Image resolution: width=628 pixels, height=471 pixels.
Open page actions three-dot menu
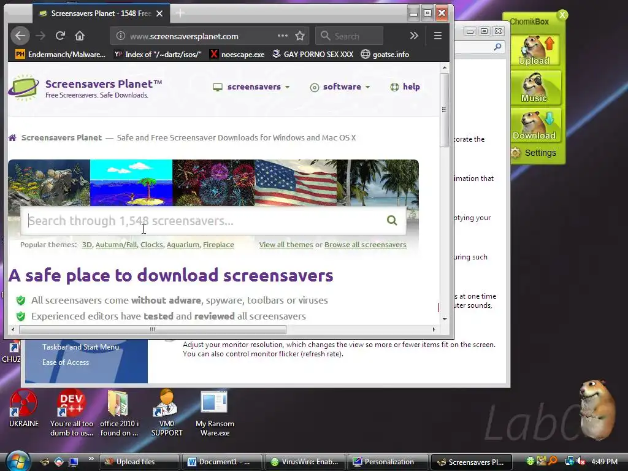click(x=282, y=36)
